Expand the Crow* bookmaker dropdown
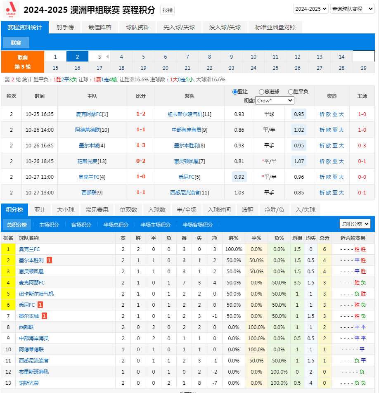Viewport: 379px width, 393px height. (x=275, y=100)
